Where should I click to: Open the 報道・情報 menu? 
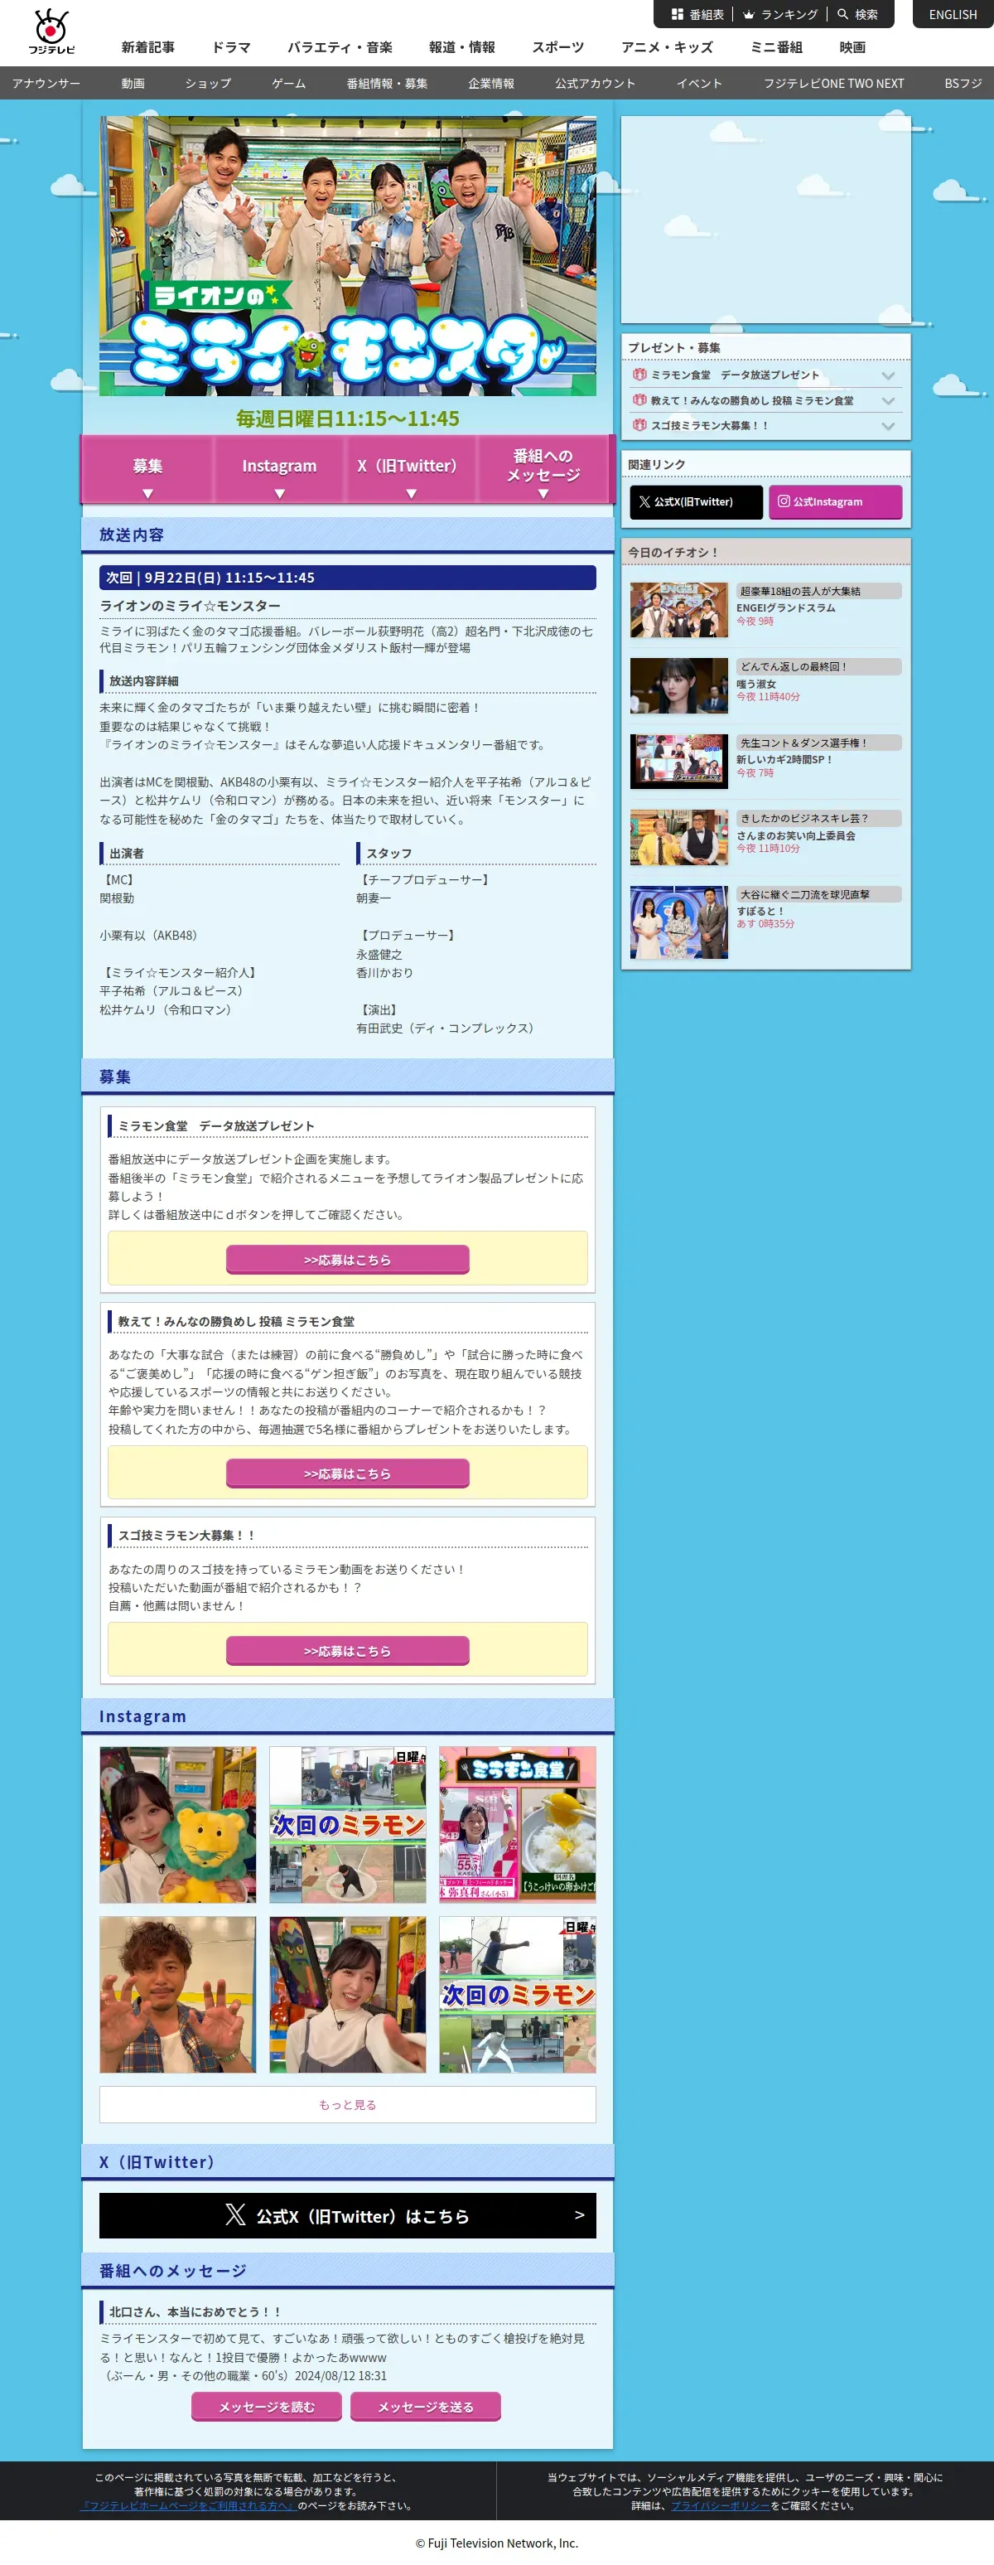pyautogui.click(x=461, y=46)
